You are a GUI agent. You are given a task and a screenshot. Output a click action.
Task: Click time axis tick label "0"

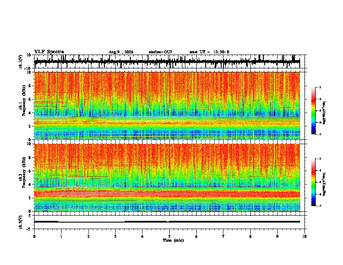pyautogui.click(x=34, y=236)
